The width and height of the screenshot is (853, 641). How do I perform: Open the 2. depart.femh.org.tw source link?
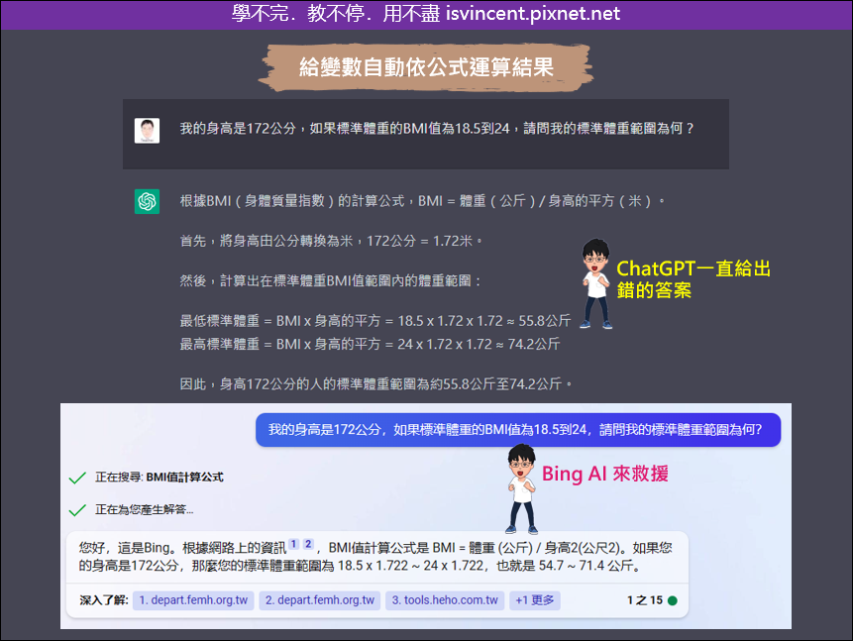tap(320, 600)
